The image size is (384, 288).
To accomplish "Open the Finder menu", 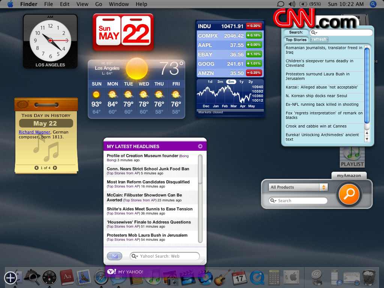I will (x=28, y=4).
